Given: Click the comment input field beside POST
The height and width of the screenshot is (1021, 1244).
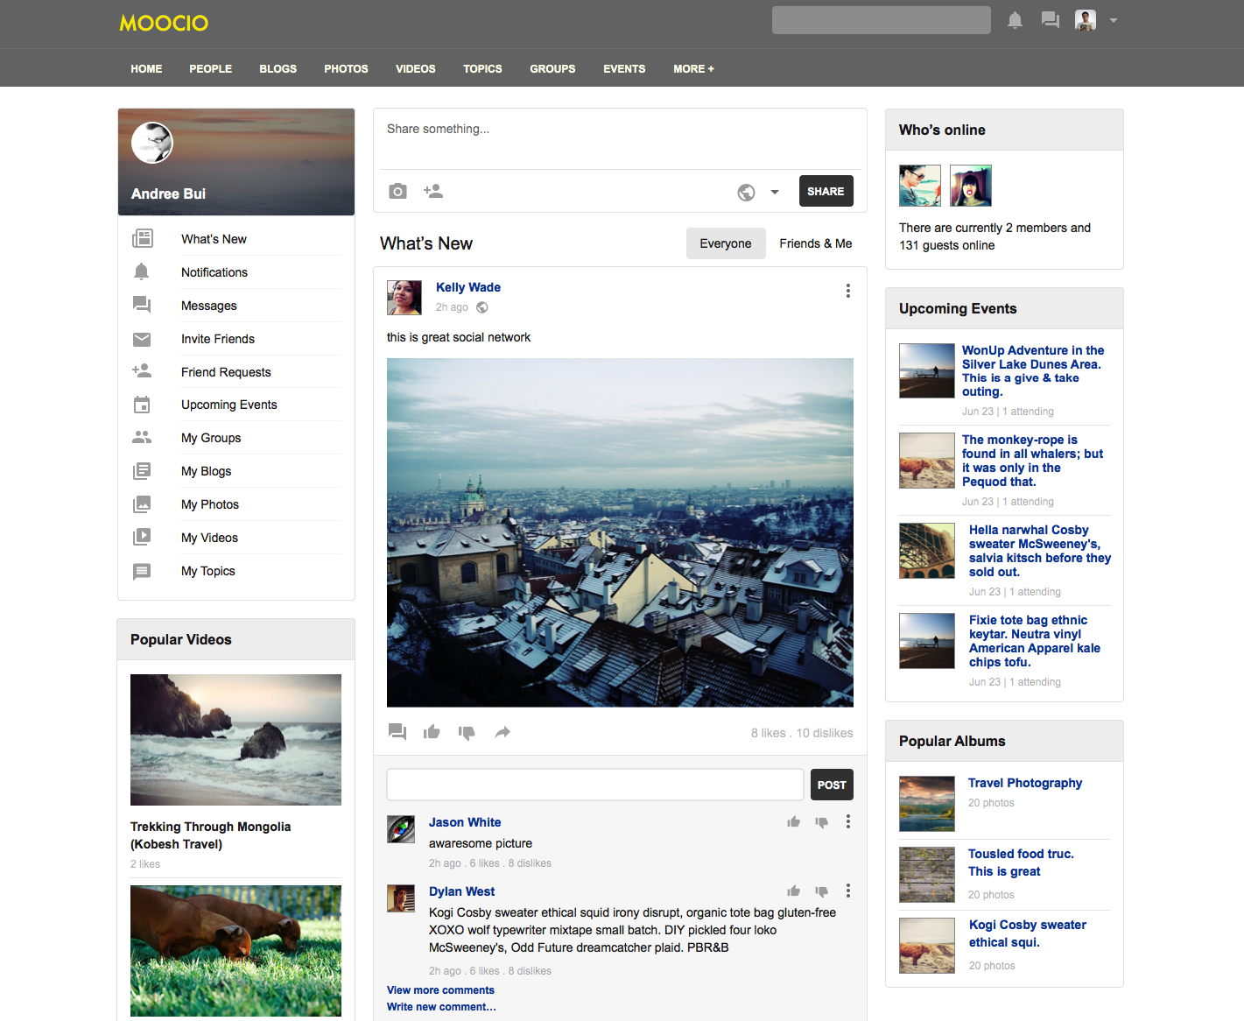Looking at the screenshot, I should [594, 785].
